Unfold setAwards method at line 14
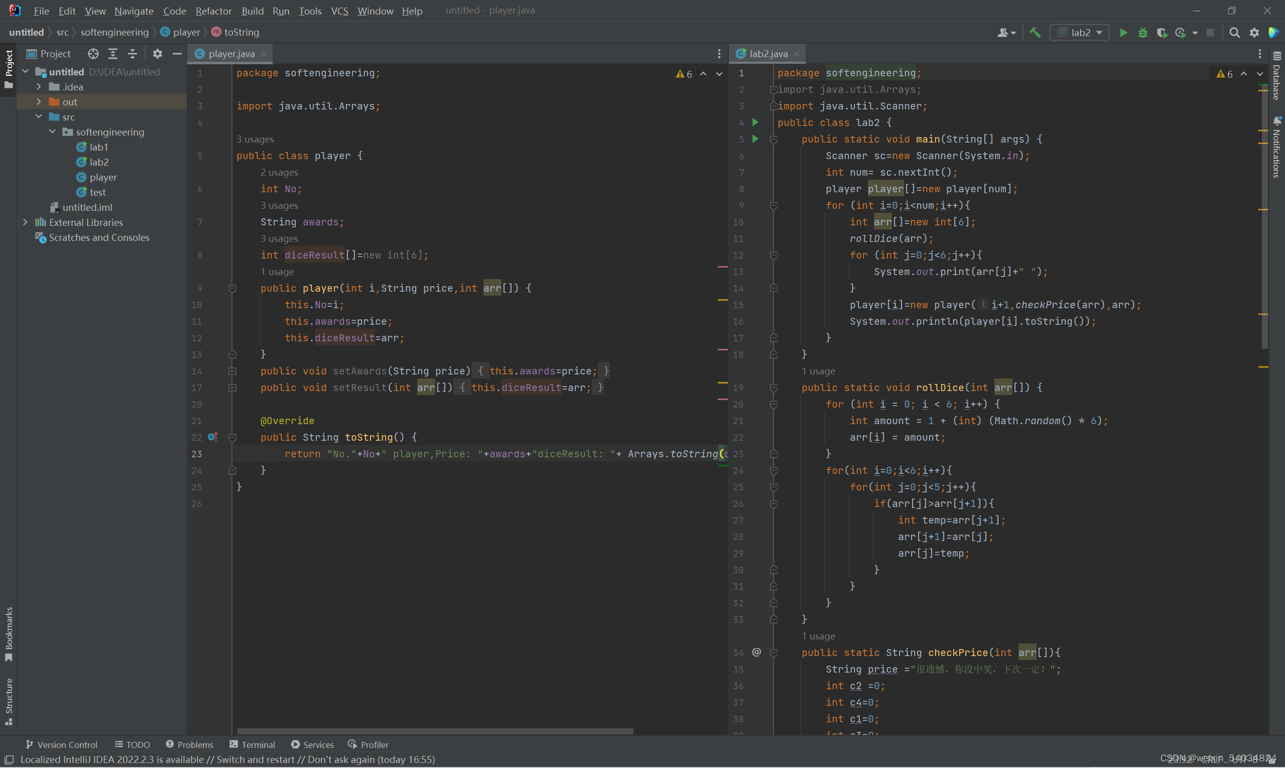Image resolution: width=1285 pixels, height=768 pixels. click(x=232, y=371)
